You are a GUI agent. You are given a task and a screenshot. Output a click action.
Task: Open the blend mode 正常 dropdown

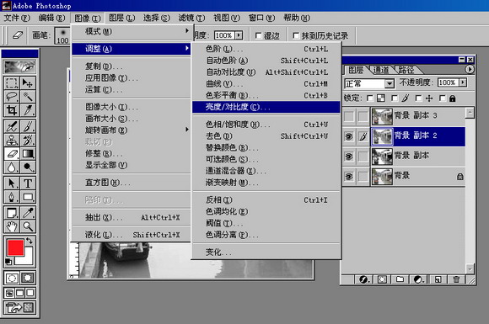(389, 83)
